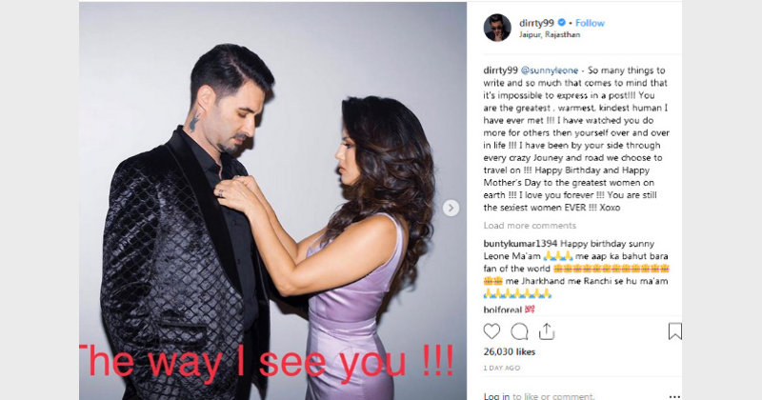The height and width of the screenshot is (400, 762).
Task: Like the post with the heart icon
Action: click(x=491, y=331)
